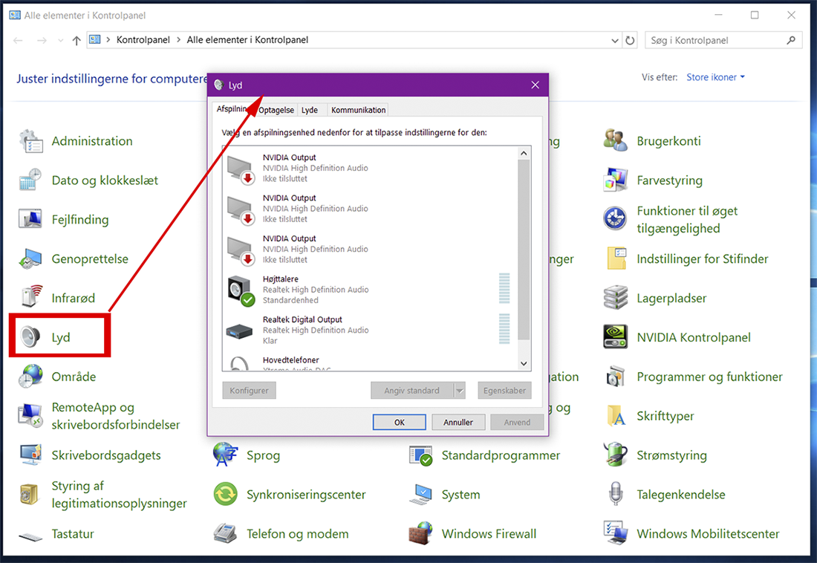Open Funktioner til øget tilgængelighed icon
817x563 pixels.
tap(616, 219)
